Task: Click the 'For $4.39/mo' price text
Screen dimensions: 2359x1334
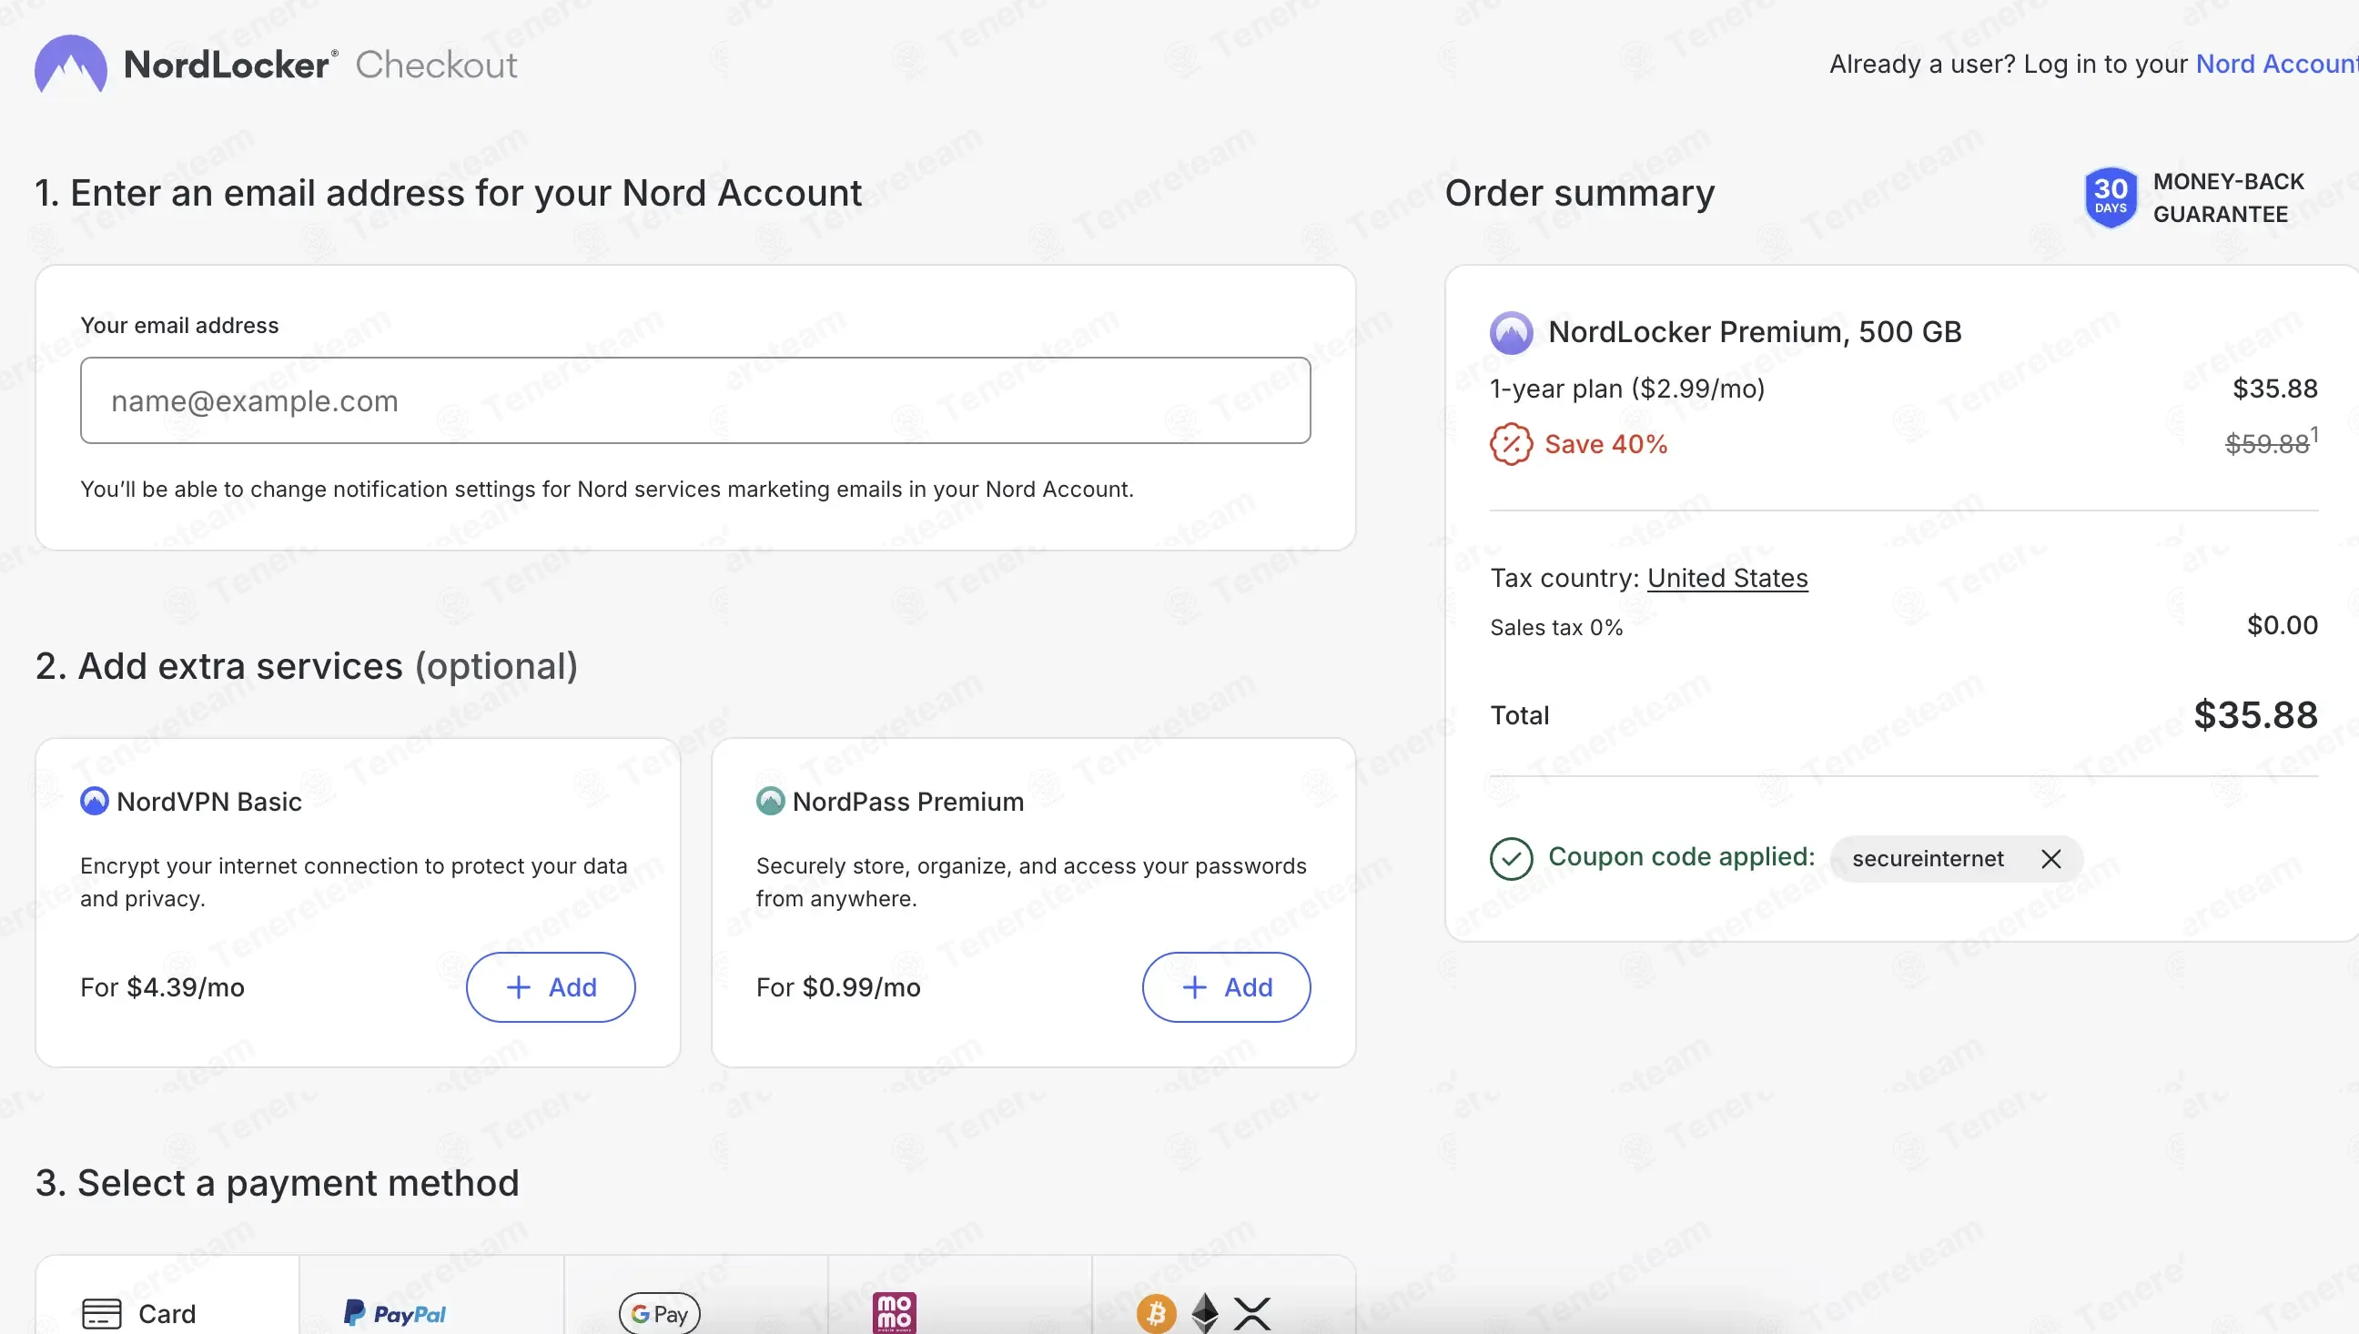Action: 162,986
